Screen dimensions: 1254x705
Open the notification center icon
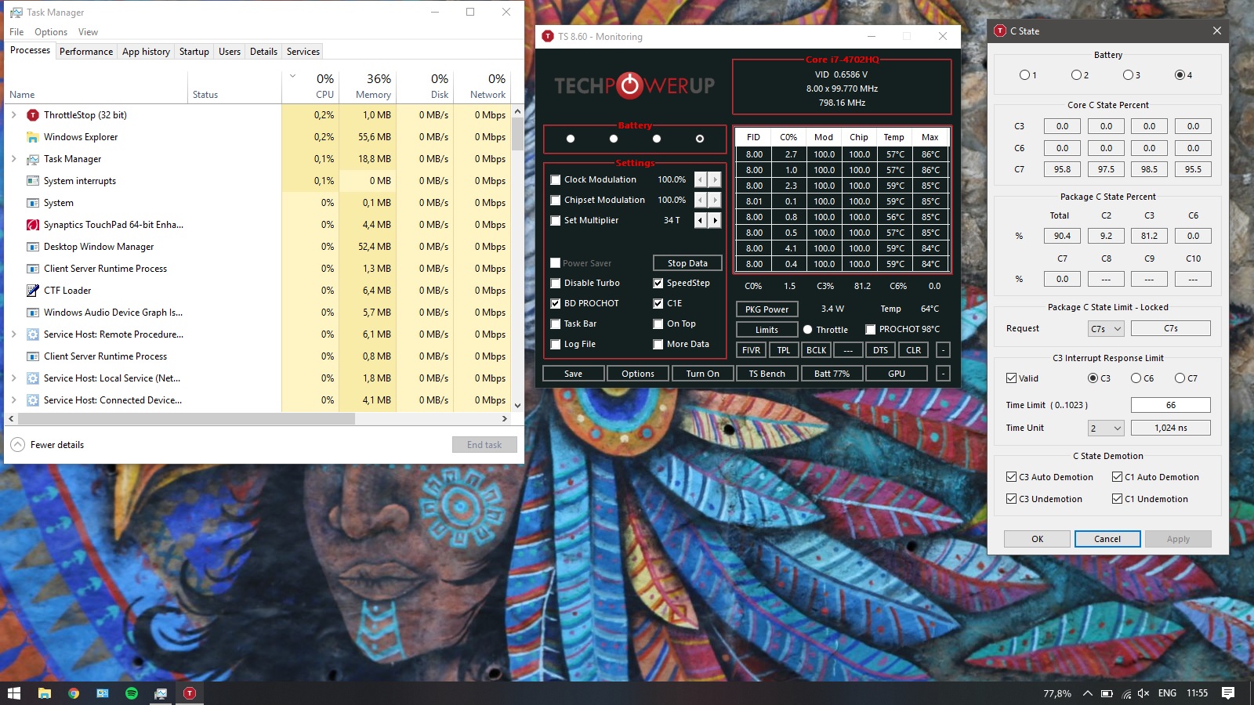(1228, 693)
